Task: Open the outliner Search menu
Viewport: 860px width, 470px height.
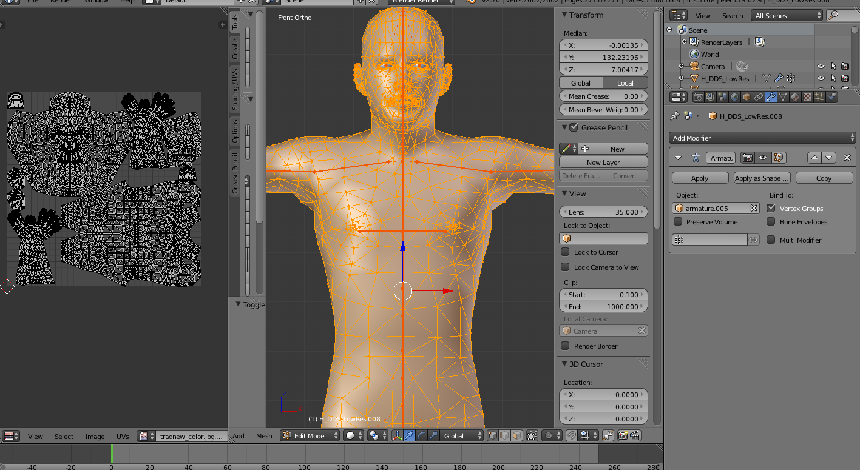Action: [x=733, y=15]
